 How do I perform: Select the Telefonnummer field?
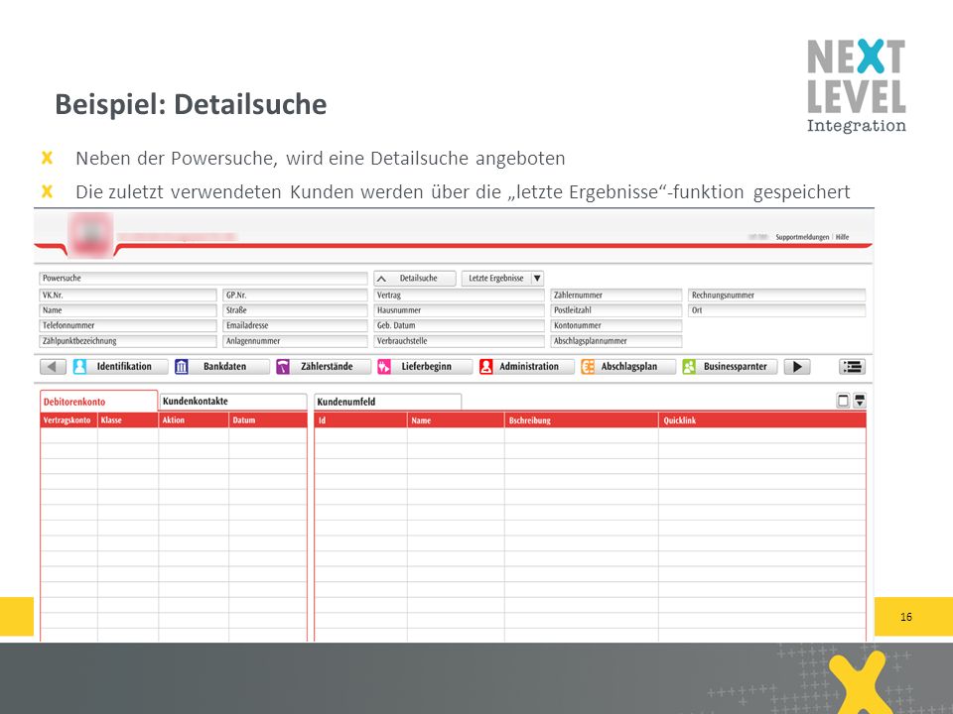[128, 325]
